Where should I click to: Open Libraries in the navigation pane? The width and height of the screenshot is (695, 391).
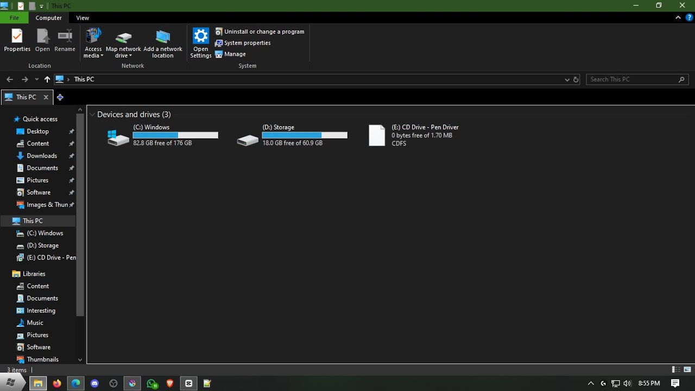coord(34,274)
